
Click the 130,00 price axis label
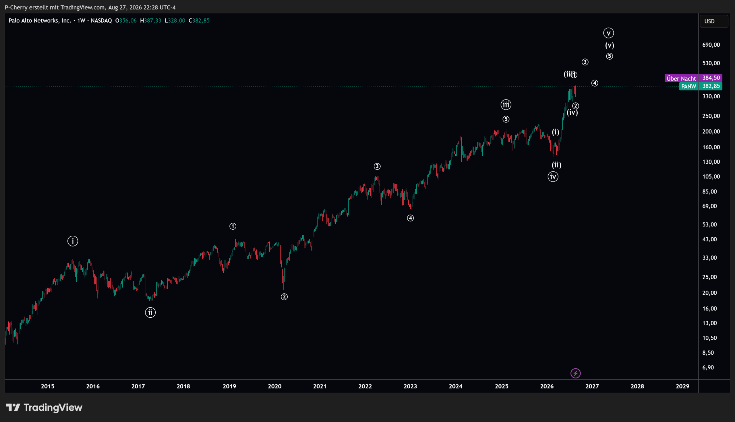tap(711, 162)
